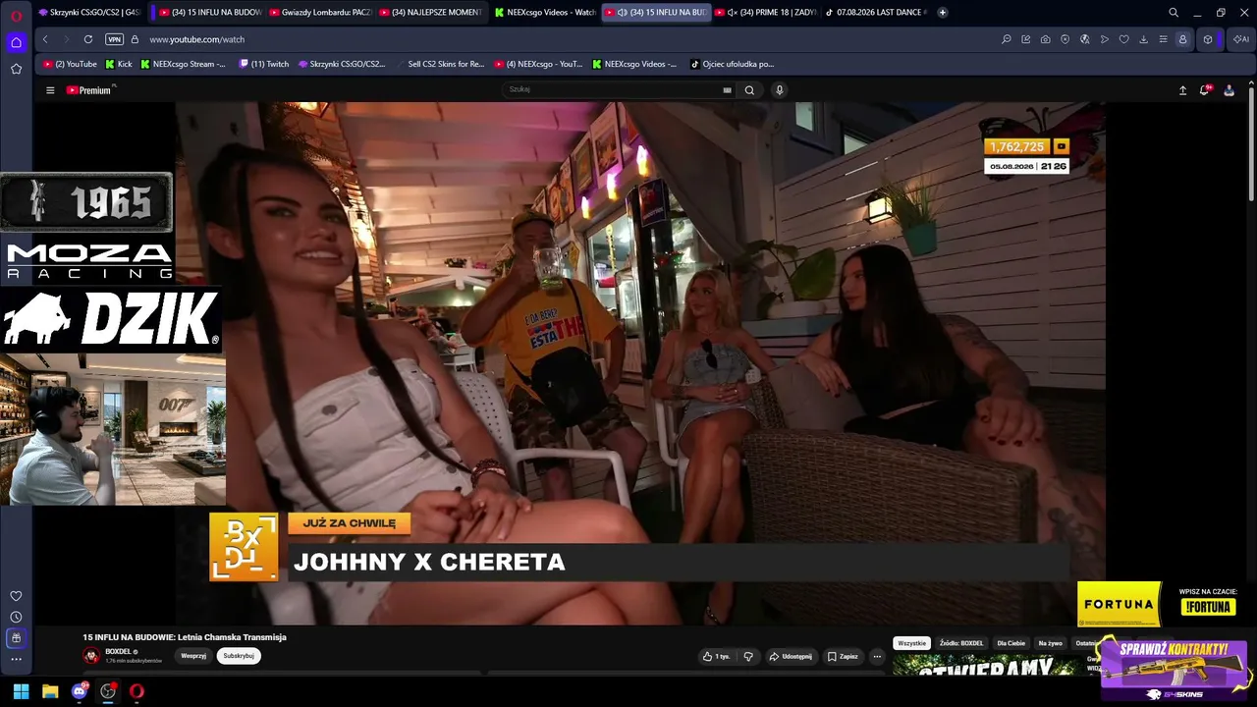Screen dimensions: 1257x707
Task: Open the Kick bookmark
Action: point(117,64)
